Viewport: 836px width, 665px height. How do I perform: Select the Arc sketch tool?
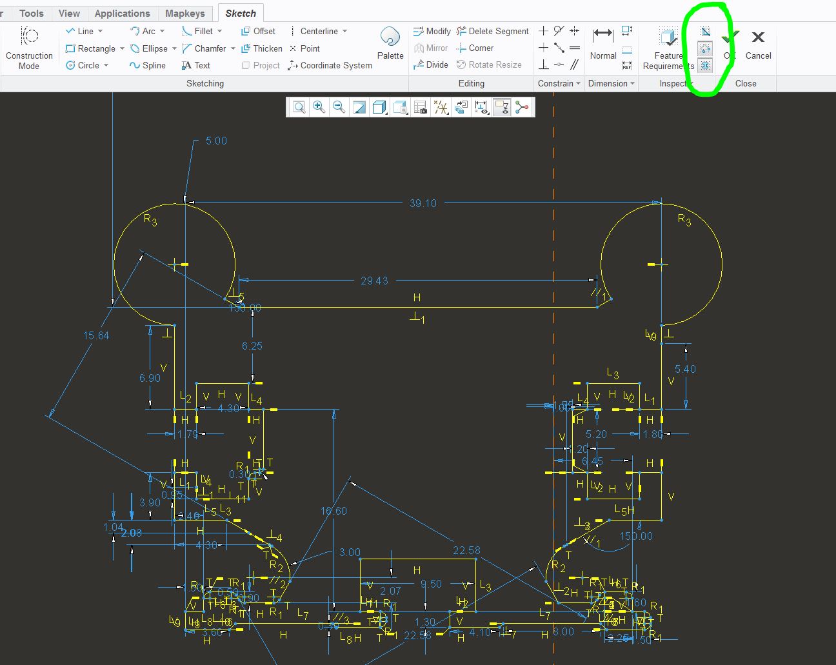coord(143,31)
